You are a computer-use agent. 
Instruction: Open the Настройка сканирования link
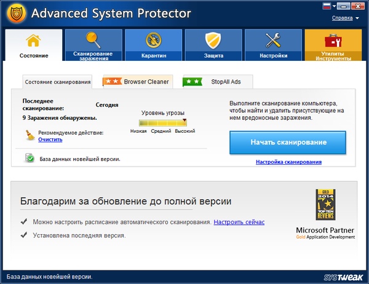pos(288,162)
